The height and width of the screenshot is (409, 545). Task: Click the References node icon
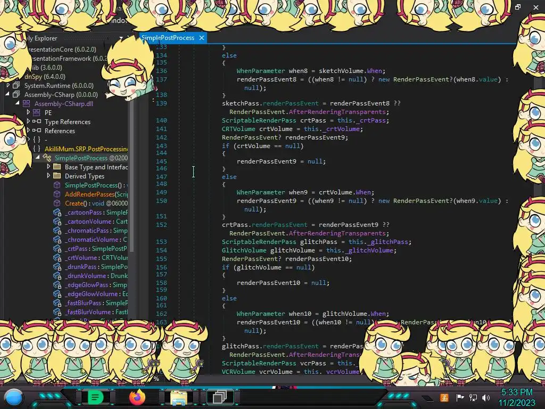[37, 130]
